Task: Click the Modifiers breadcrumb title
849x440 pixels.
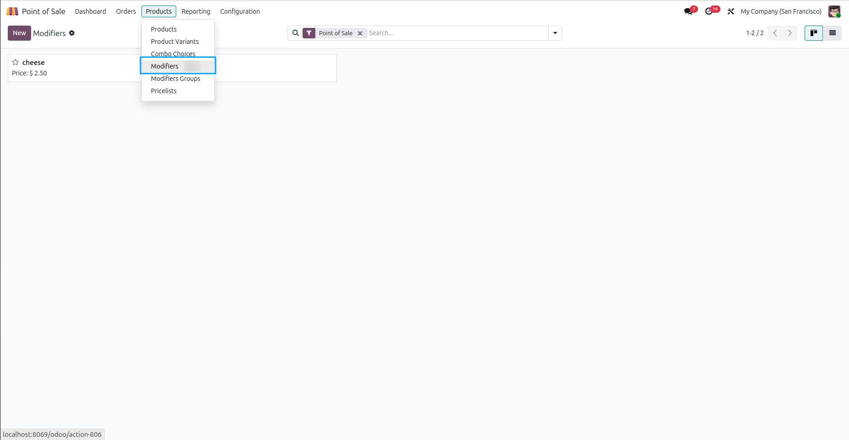Action: coord(49,33)
